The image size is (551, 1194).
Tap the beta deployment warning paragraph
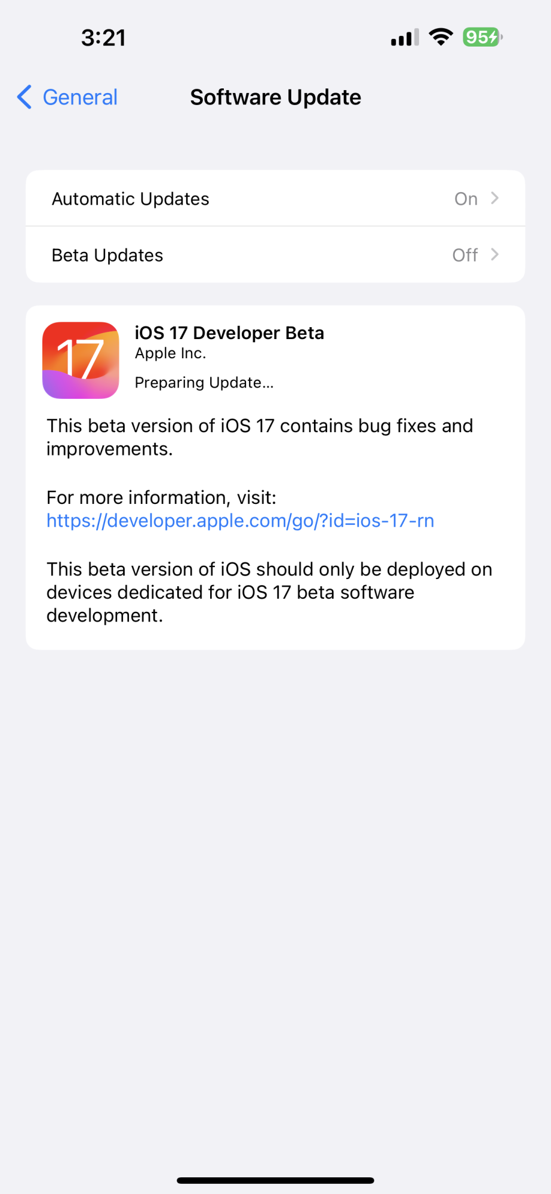pyautogui.click(x=269, y=592)
